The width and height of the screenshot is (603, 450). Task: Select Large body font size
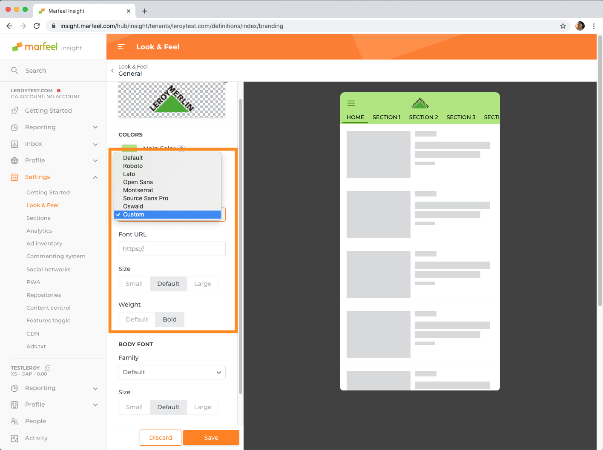click(203, 407)
